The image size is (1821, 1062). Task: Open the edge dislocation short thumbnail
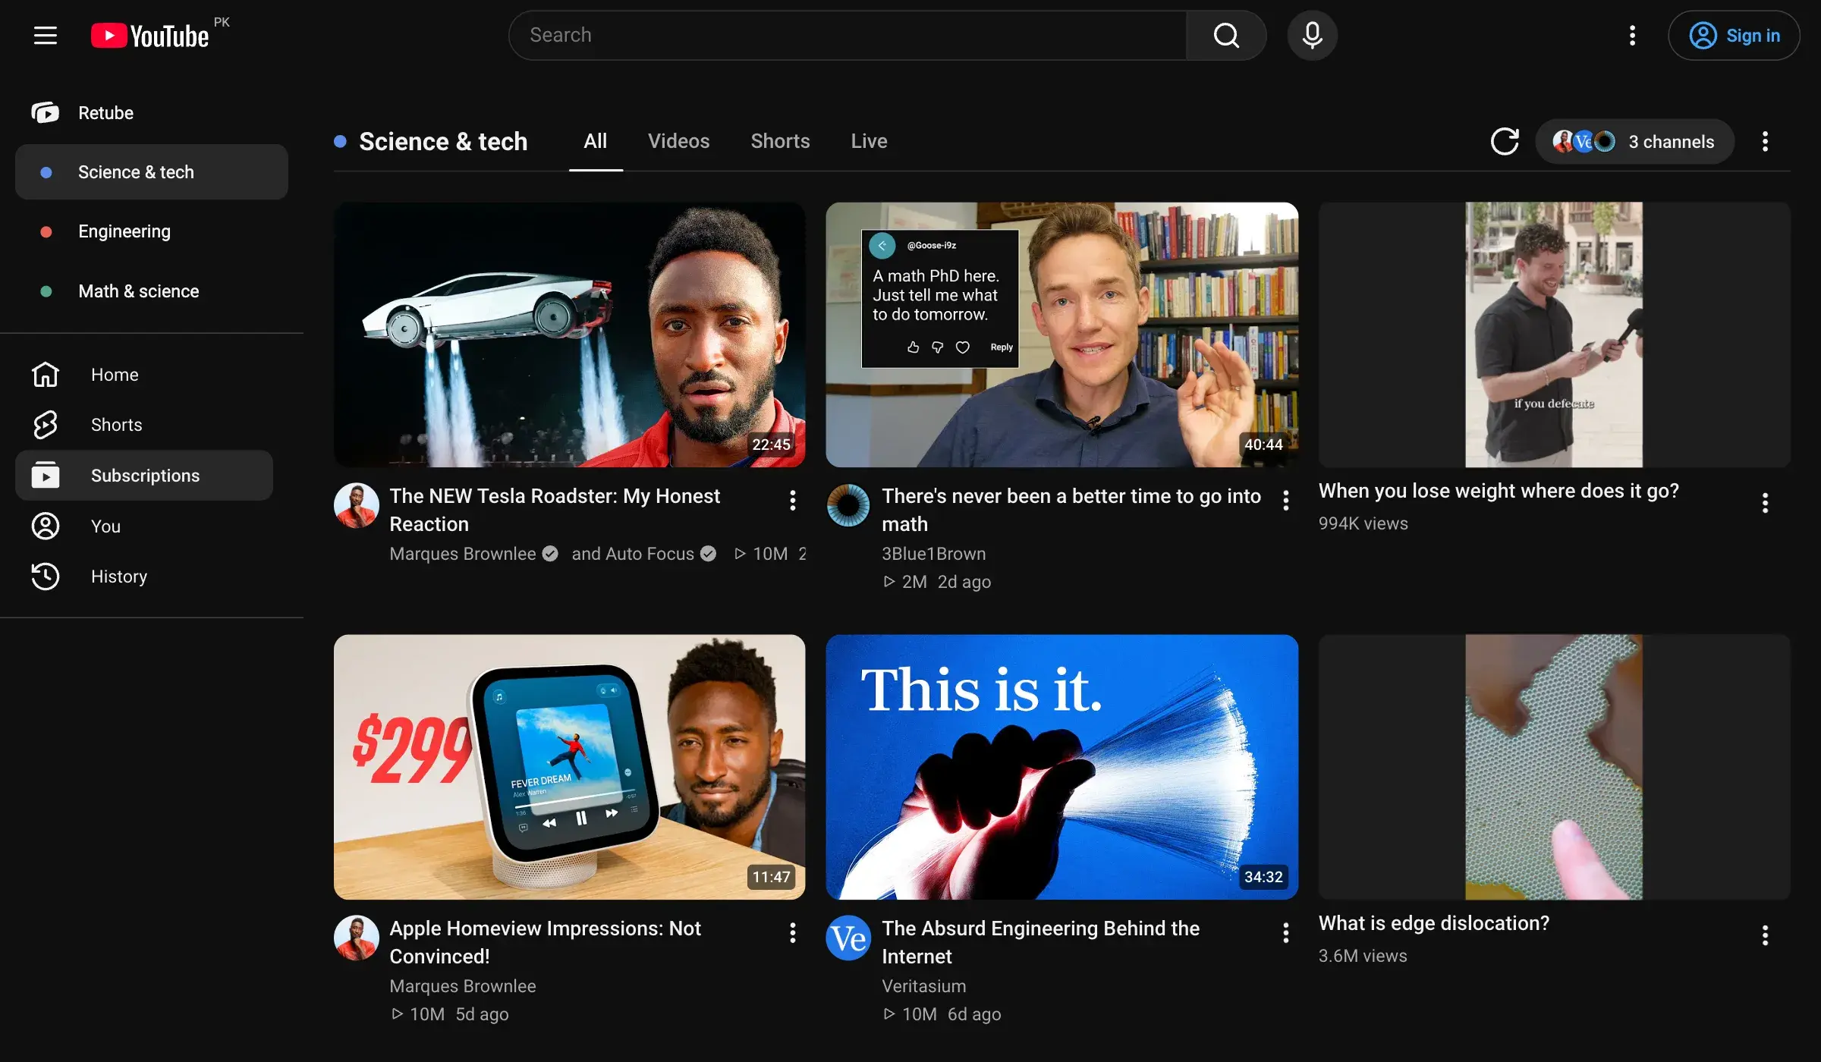coord(1554,767)
